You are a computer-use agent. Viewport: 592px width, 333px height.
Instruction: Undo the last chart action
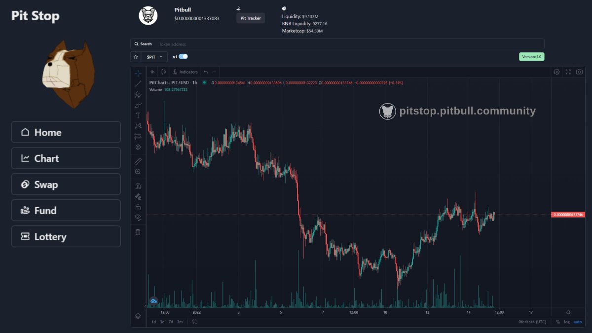[x=206, y=72]
